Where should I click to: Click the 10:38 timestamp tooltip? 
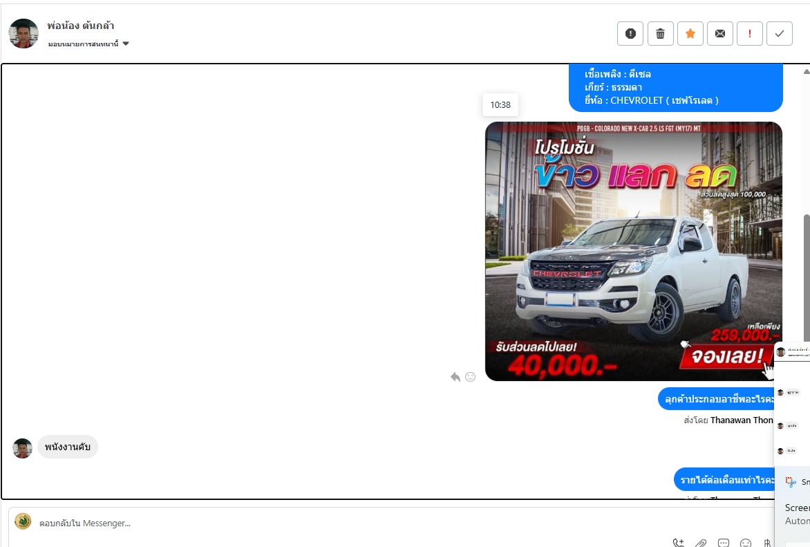tap(500, 105)
